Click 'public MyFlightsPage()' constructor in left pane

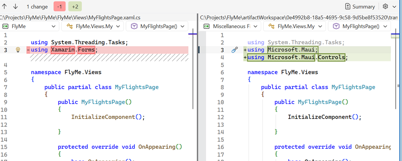(94, 102)
